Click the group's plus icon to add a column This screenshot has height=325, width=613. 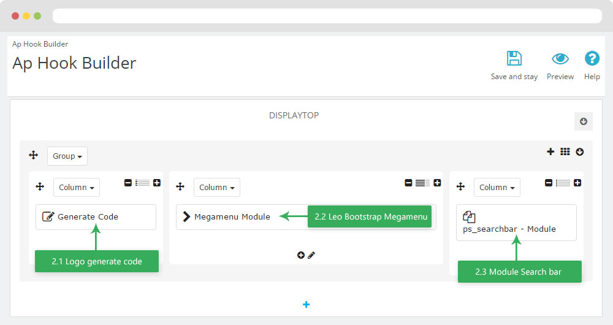click(x=550, y=151)
